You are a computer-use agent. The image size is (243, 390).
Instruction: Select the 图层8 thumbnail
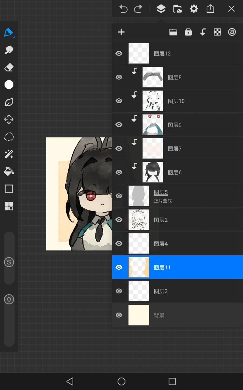click(x=153, y=77)
